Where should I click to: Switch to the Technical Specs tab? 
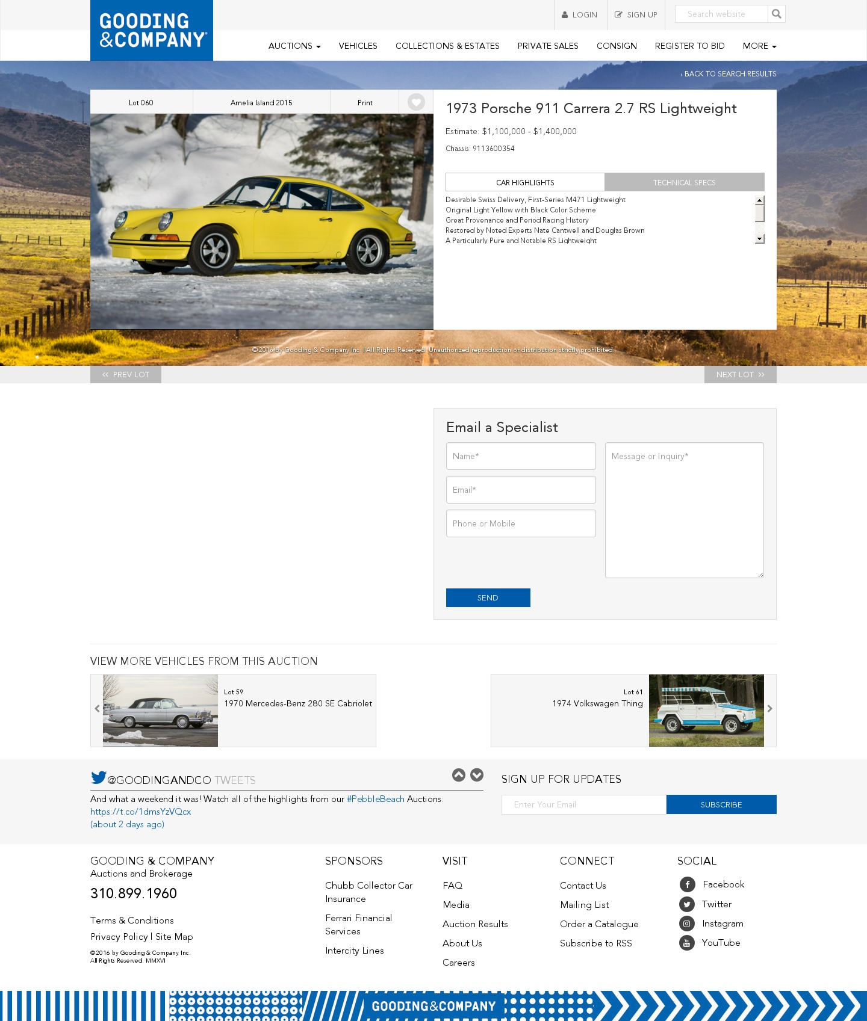tap(685, 182)
